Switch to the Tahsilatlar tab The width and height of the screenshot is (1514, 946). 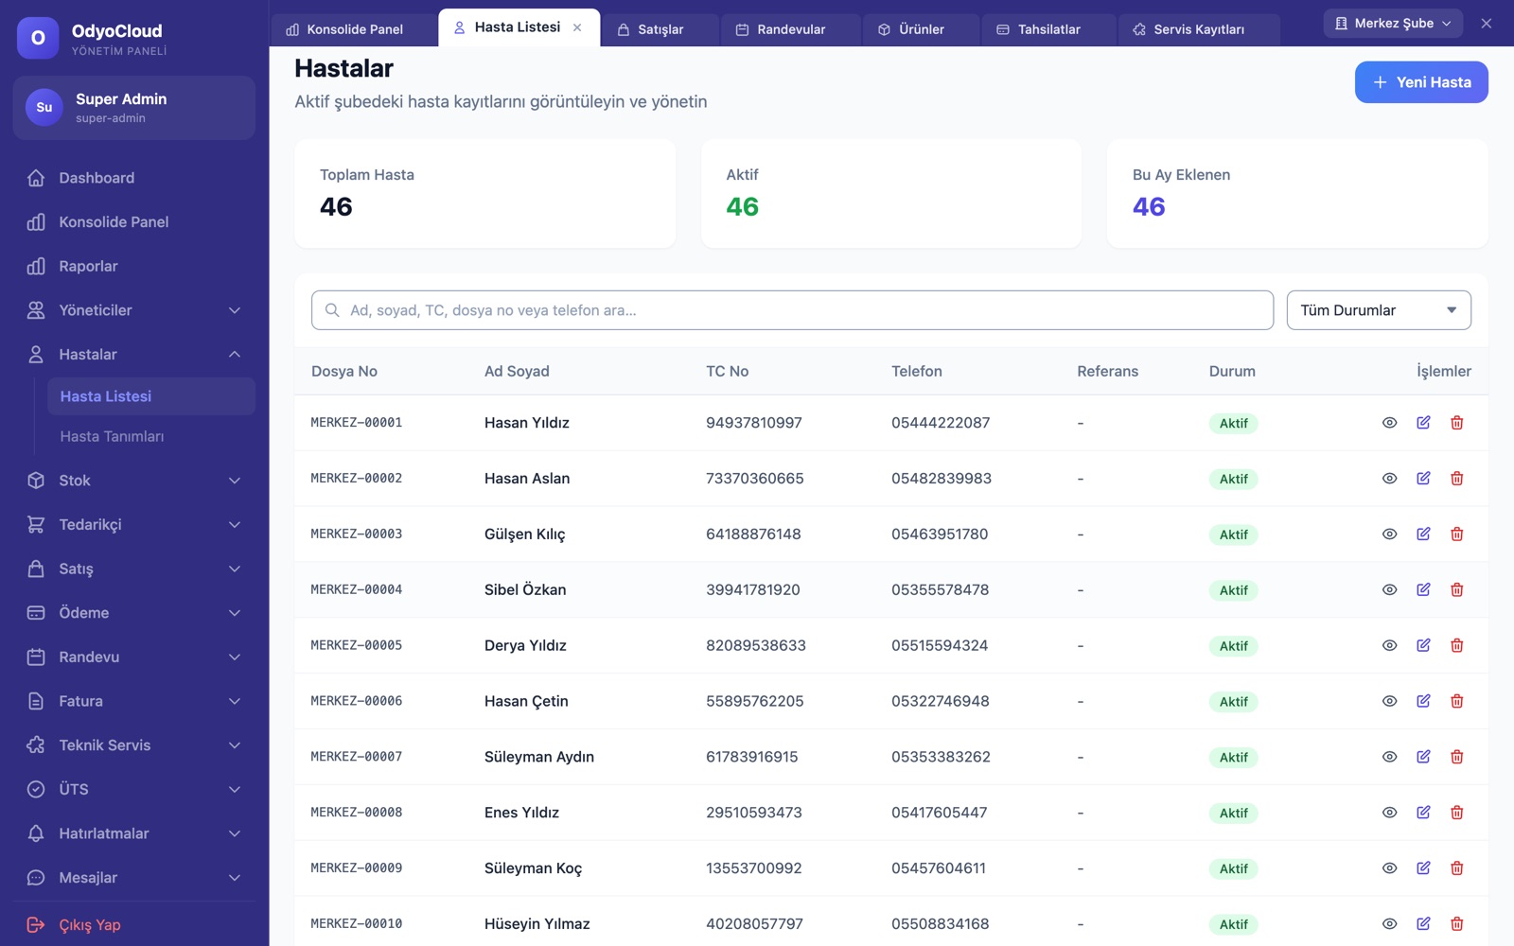point(1048,29)
